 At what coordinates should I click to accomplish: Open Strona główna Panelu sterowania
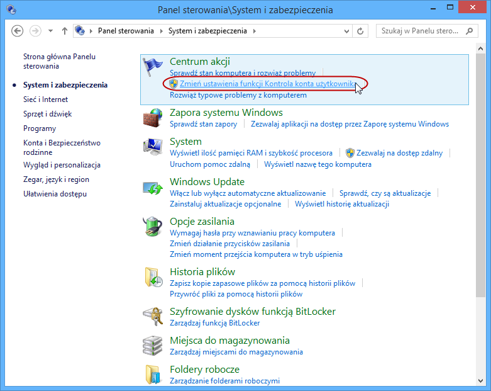point(59,61)
